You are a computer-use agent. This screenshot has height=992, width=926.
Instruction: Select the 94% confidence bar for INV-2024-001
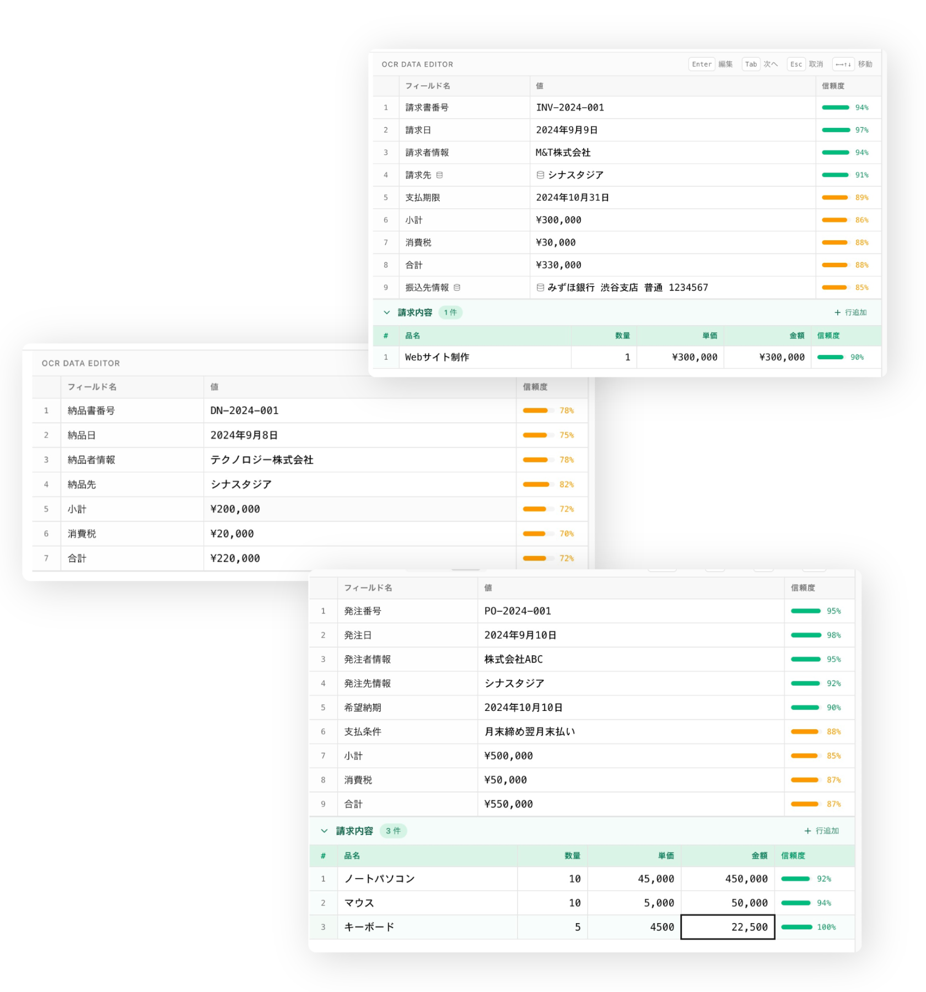(x=835, y=108)
